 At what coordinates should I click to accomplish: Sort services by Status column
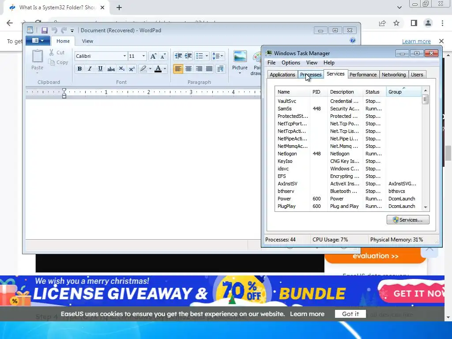pos(374,92)
